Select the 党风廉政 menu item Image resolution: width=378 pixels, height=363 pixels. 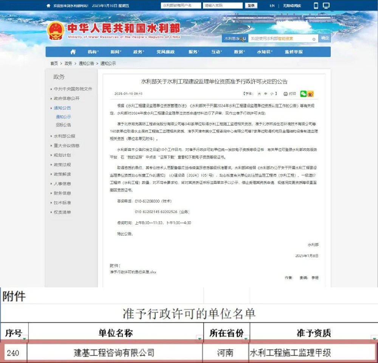[x=166, y=52]
